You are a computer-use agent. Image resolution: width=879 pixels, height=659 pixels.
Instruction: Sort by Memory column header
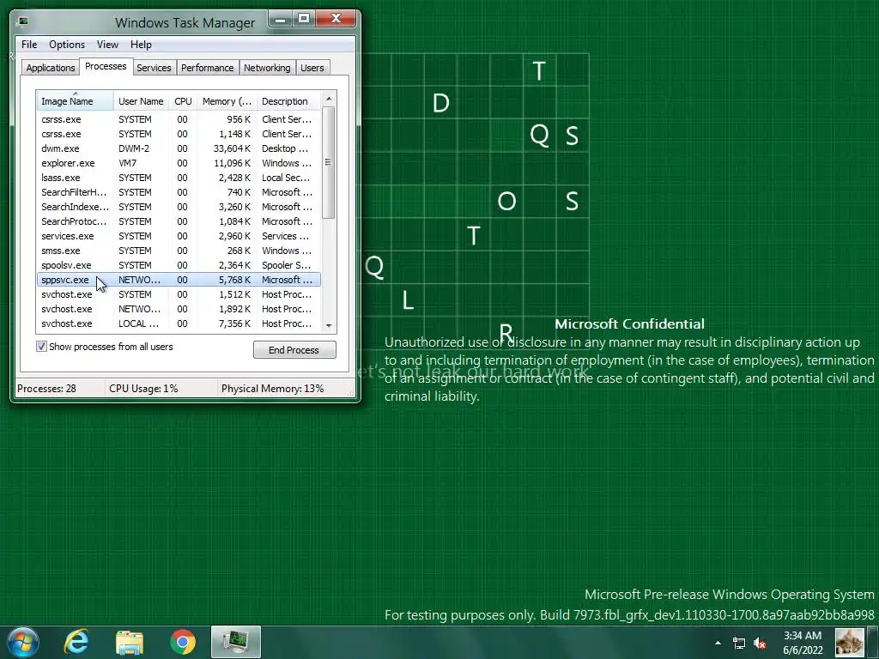pyautogui.click(x=227, y=101)
